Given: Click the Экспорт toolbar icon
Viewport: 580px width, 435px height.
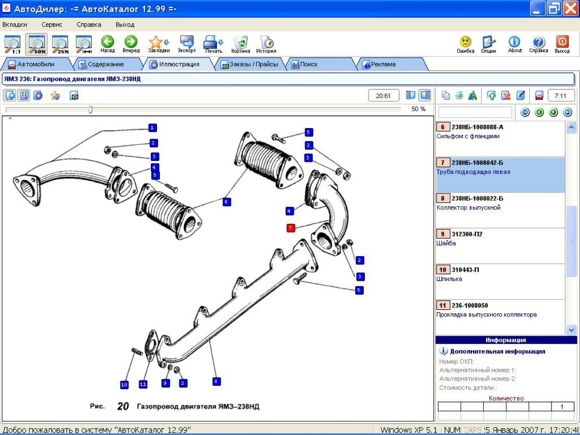Looking at the screenshot, I should point(187,42).
